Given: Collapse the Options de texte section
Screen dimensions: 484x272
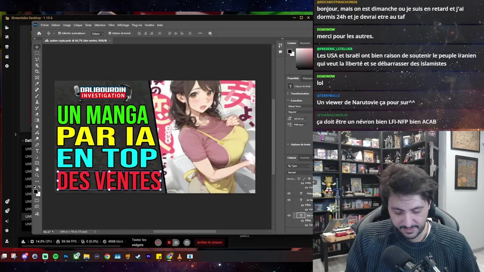Looking at the screenshot, I should (x=288, y=144).
